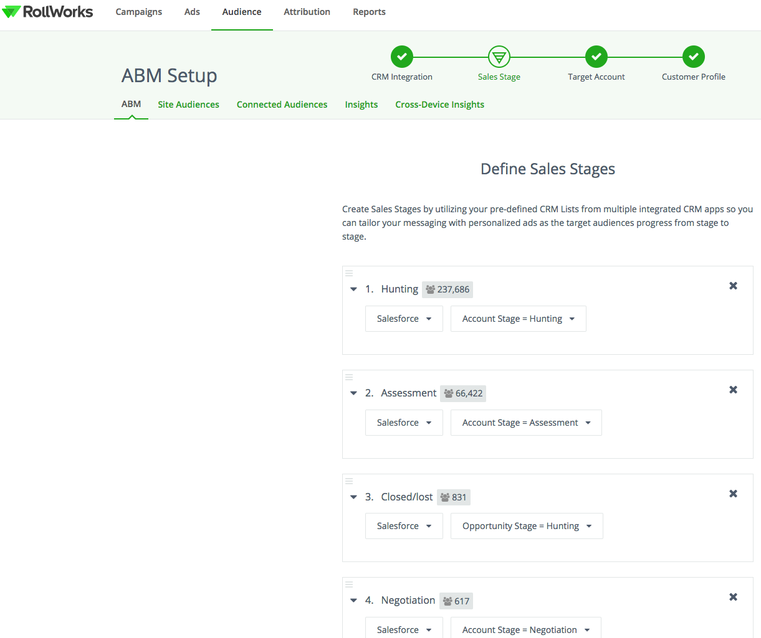Click the Sales Stage funnel icon

tap(499, 56)
